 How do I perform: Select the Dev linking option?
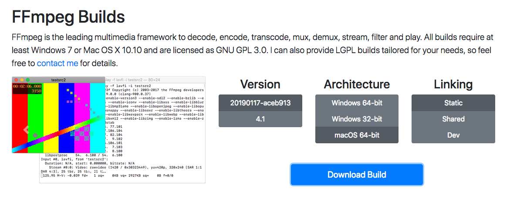pyautogui.click(x=453, y=135)
